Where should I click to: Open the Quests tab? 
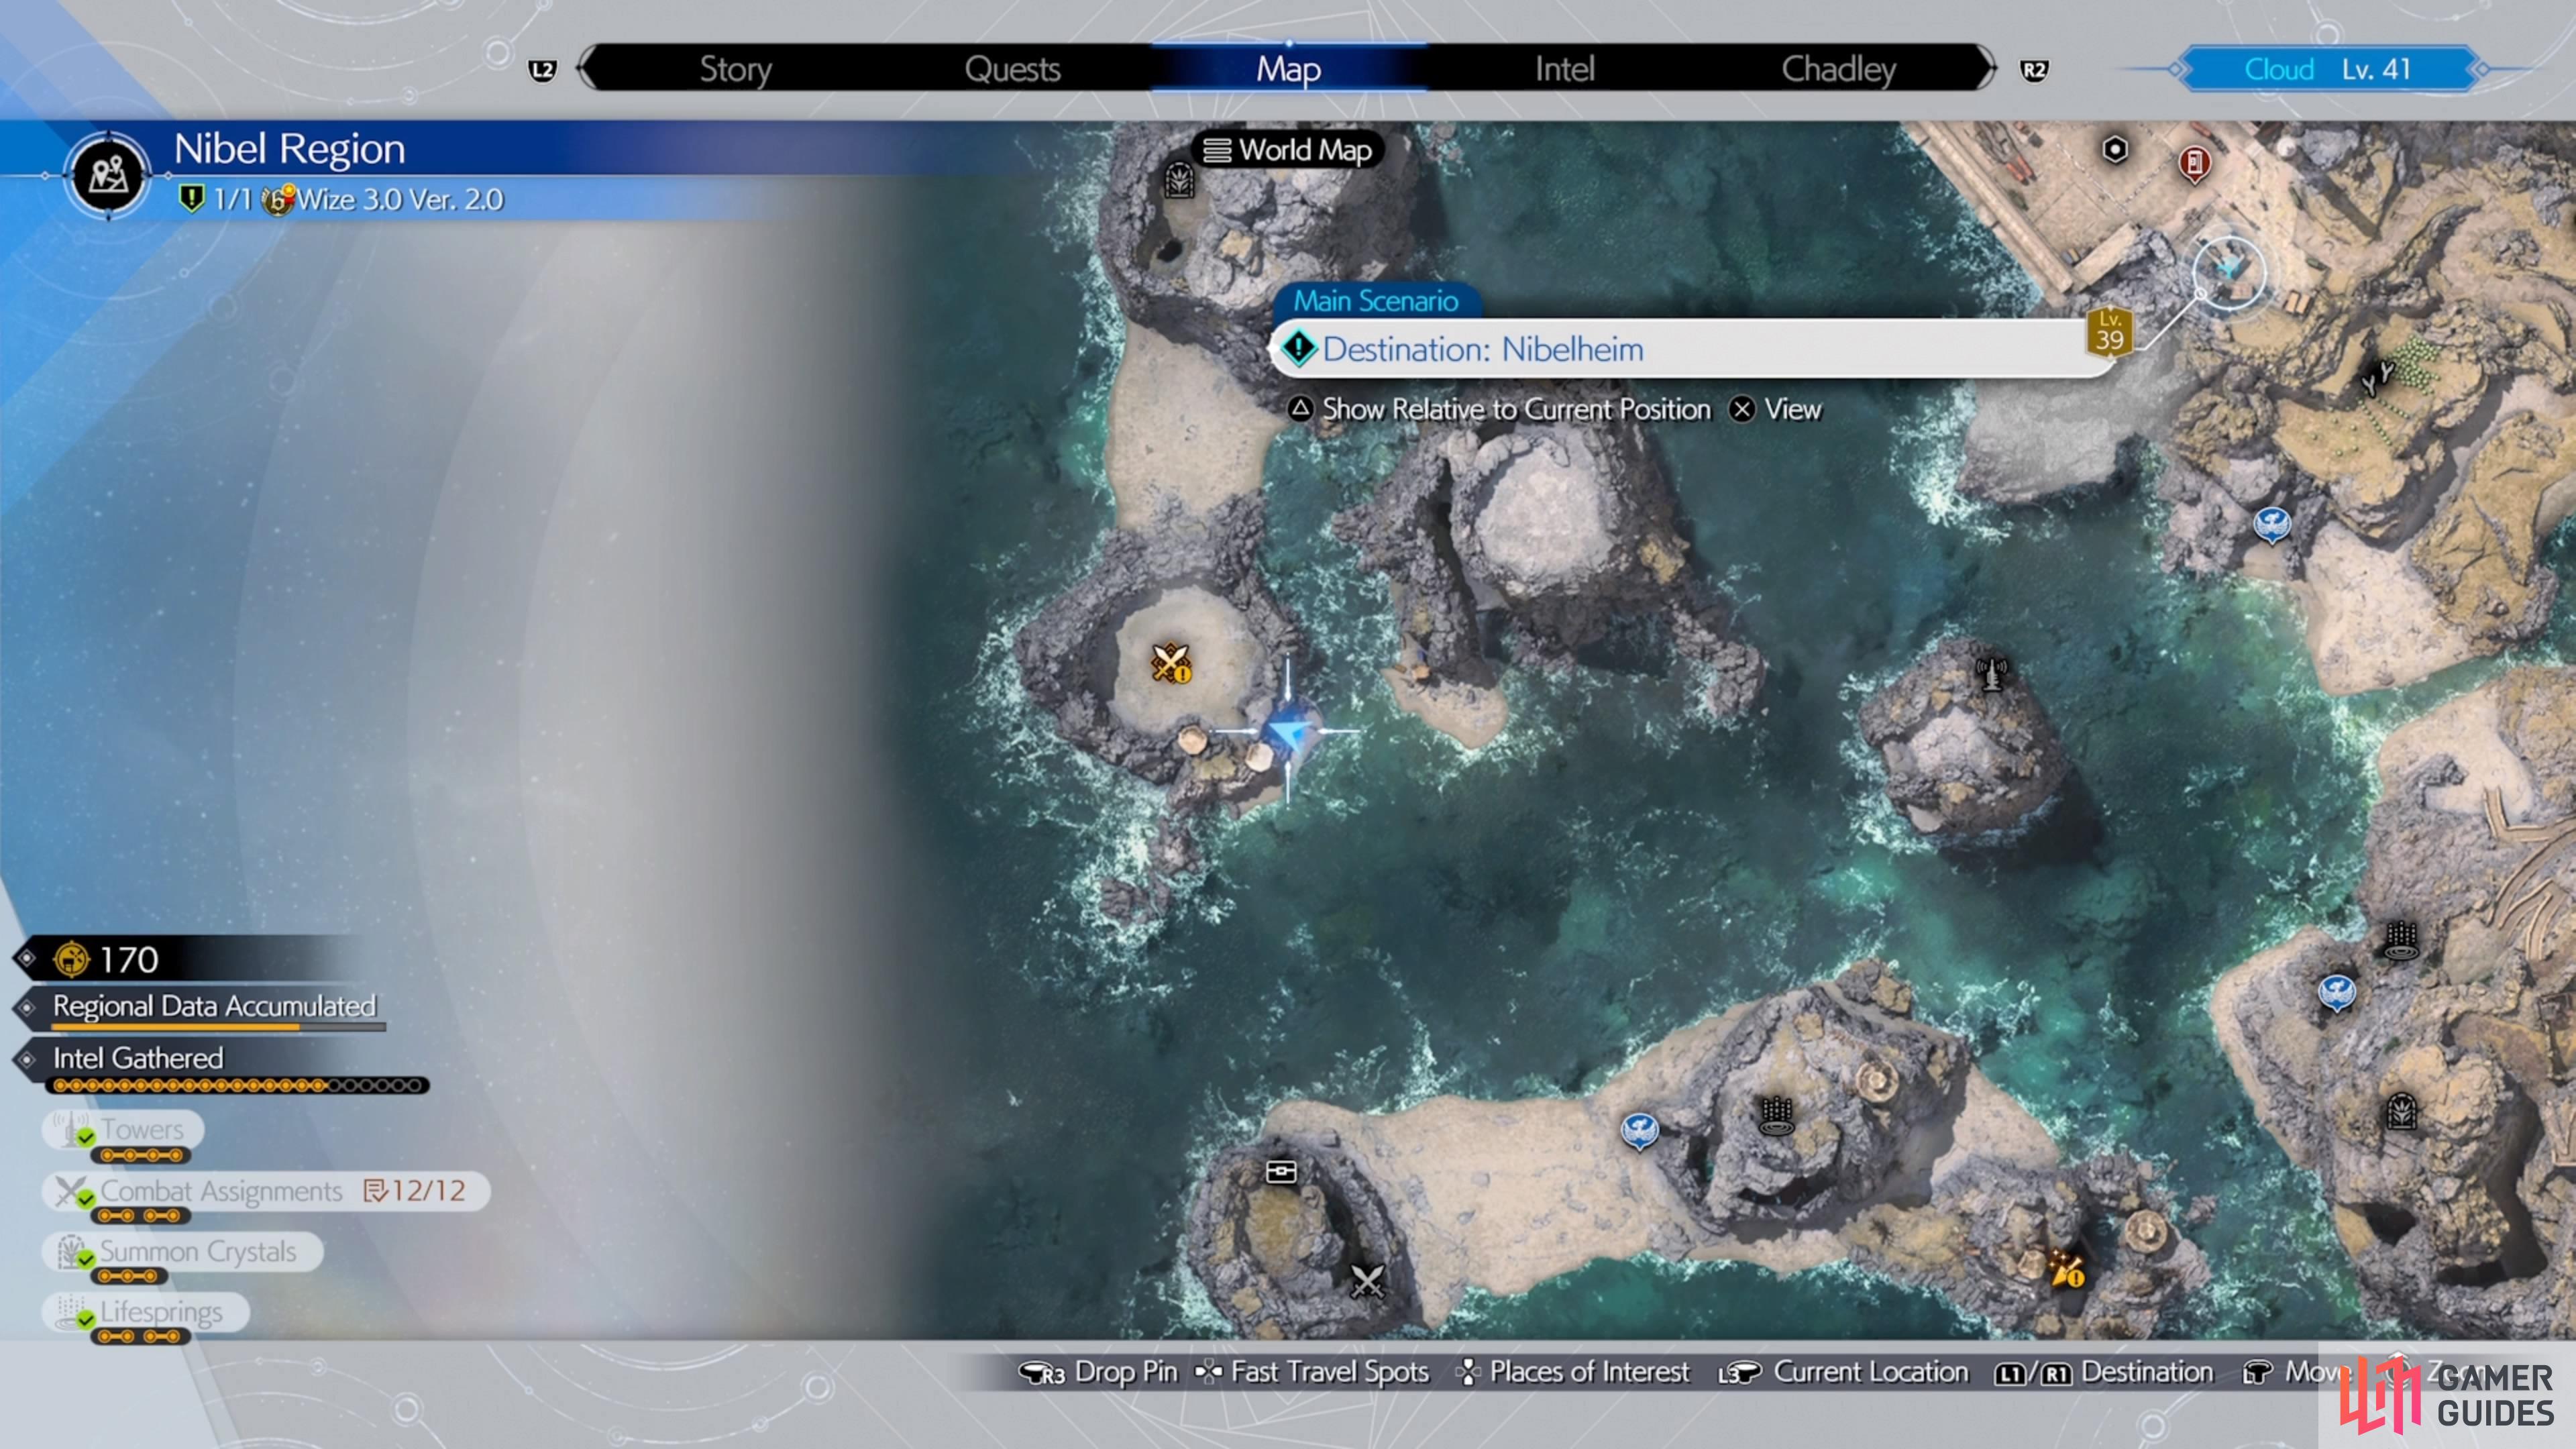(1012, 69)
